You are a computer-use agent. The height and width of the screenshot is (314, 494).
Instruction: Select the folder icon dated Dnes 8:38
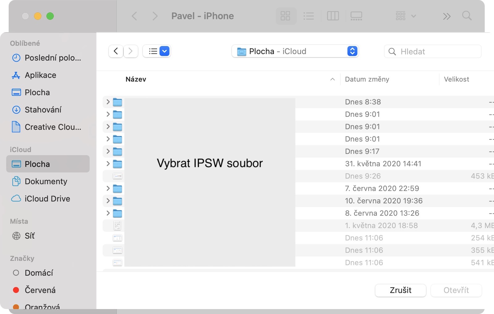(117, 102)
